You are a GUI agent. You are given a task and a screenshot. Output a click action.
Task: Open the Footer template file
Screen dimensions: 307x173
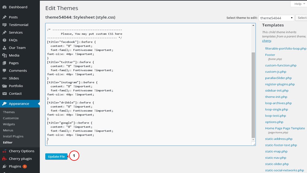(270, 55)
